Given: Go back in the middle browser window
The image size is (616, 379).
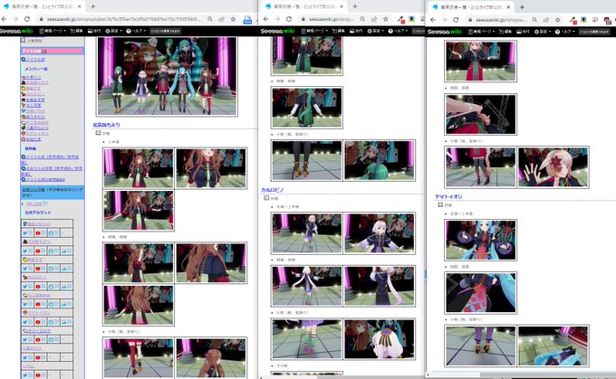Looking at the screenshot, I should pos(266,19).
